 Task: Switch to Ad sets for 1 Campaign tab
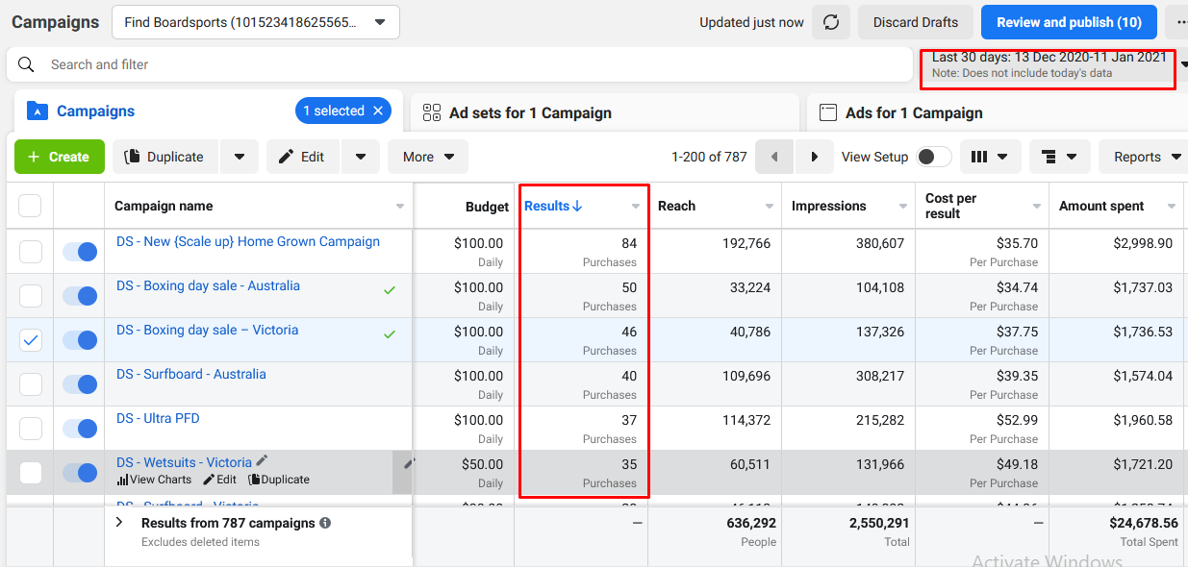[x=604, y=112]
